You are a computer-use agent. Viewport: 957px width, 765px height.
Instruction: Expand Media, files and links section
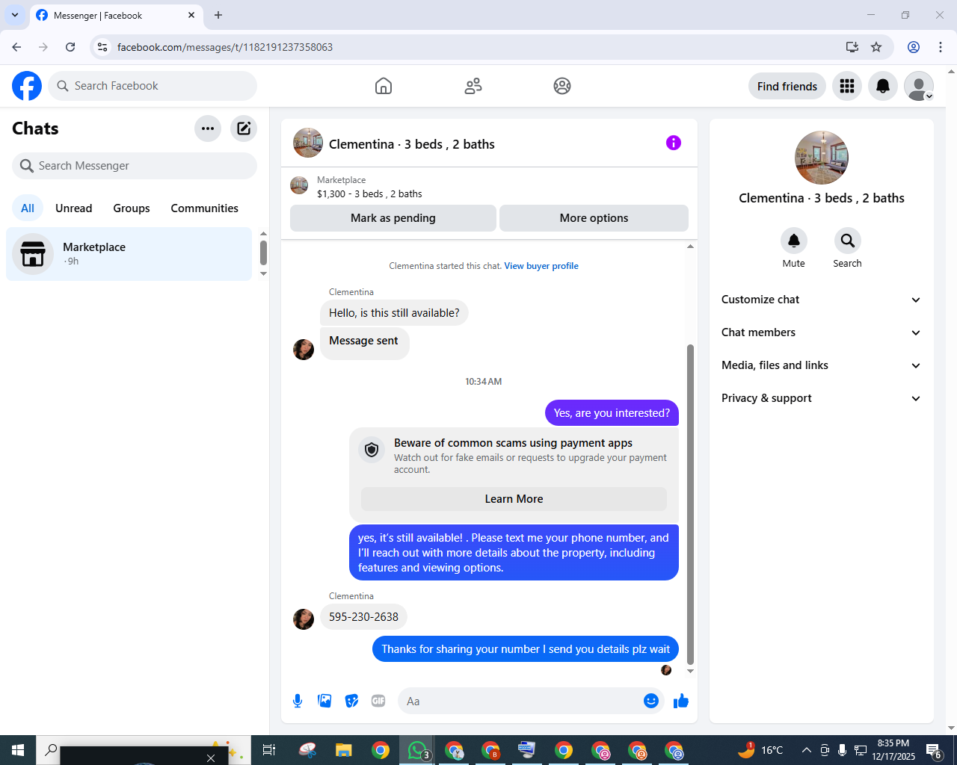pyautogui.click(x=822, y=365)
